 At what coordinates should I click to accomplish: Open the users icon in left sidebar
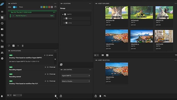point(2,53)
